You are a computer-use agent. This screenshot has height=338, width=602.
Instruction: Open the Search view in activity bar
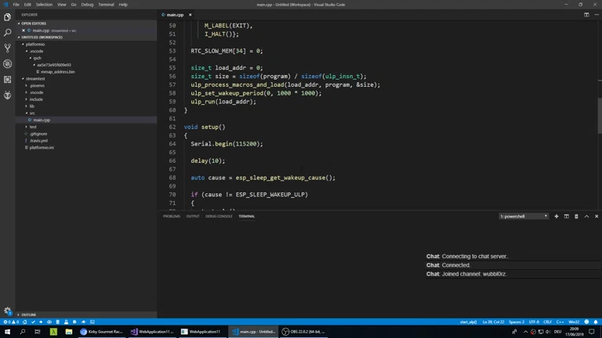coord(8,33)
